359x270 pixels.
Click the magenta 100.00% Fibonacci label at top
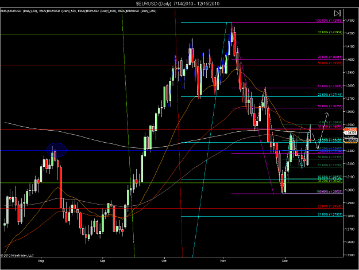(329, 21)
